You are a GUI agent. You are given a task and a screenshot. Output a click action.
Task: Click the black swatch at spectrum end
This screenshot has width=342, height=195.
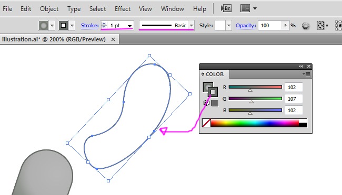coord(303,125)
